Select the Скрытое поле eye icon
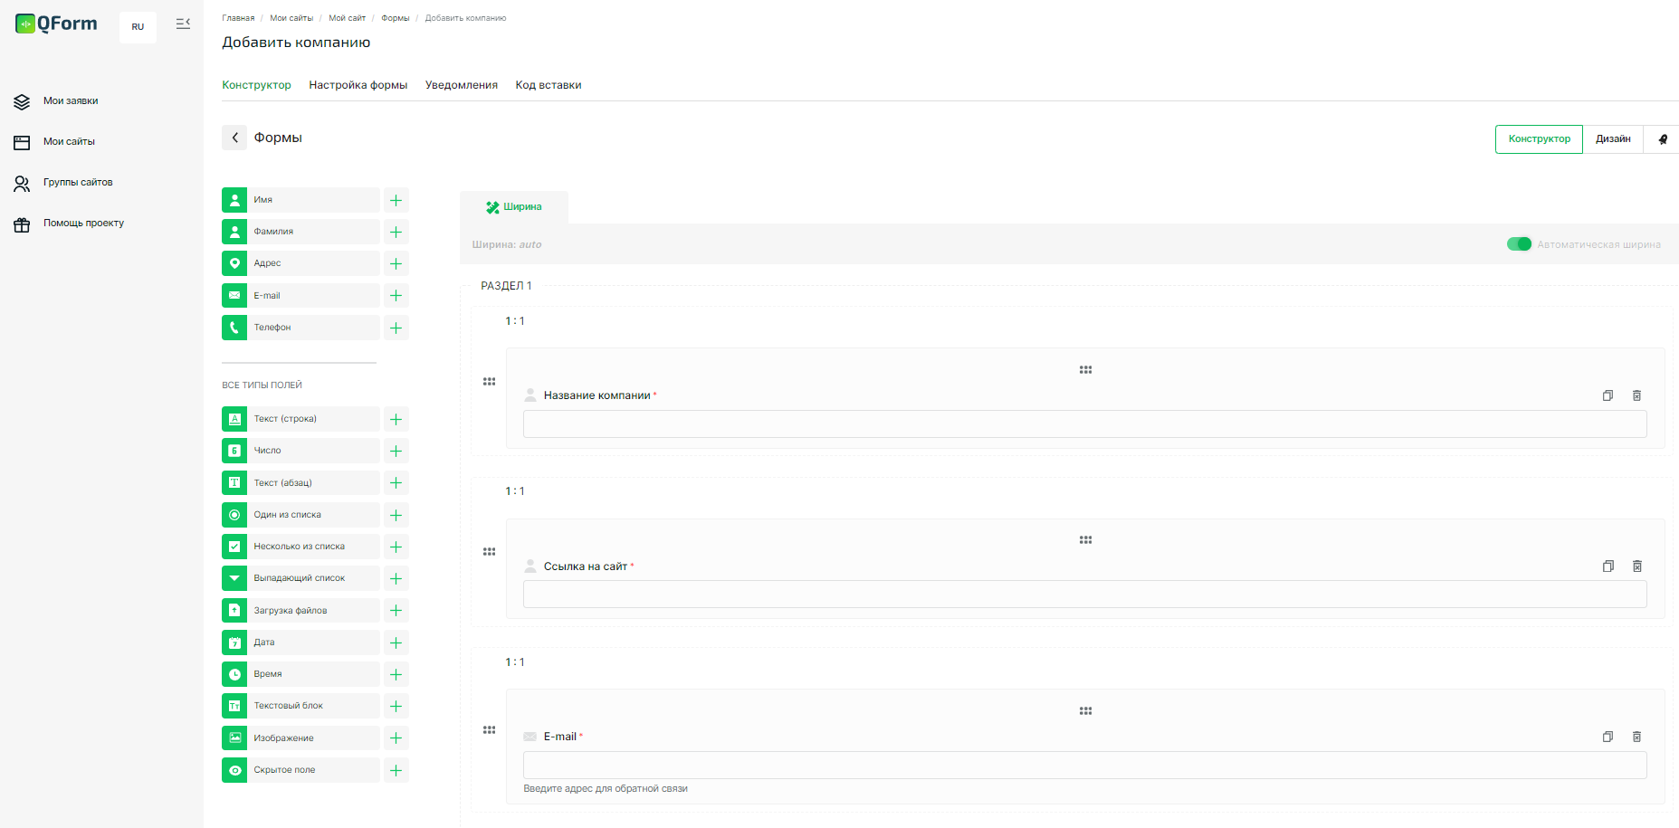The width and height of the screenshot is (1679, 828). click(x=234, y=770)
